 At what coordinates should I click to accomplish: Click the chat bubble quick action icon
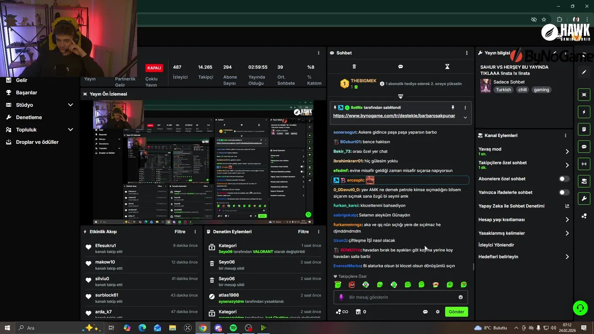coord(584,147)
